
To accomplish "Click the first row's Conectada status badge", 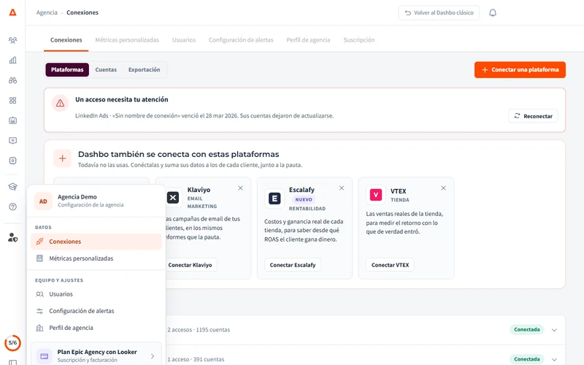I will 526,329.
